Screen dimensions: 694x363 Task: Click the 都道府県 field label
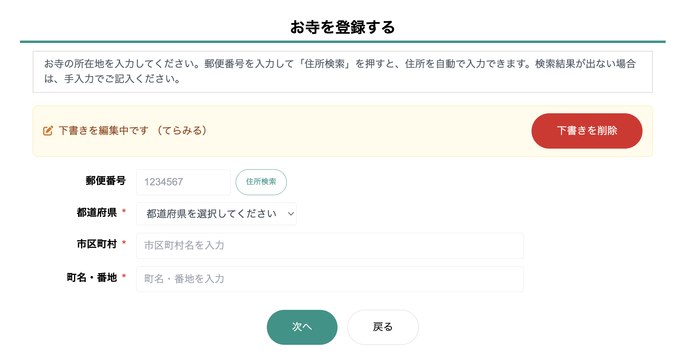(97, 213)
